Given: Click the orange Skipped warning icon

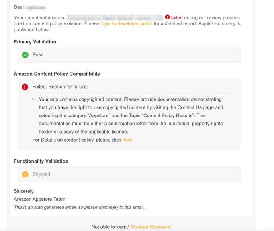Looking at the screenshot, I should coord(25,174).
